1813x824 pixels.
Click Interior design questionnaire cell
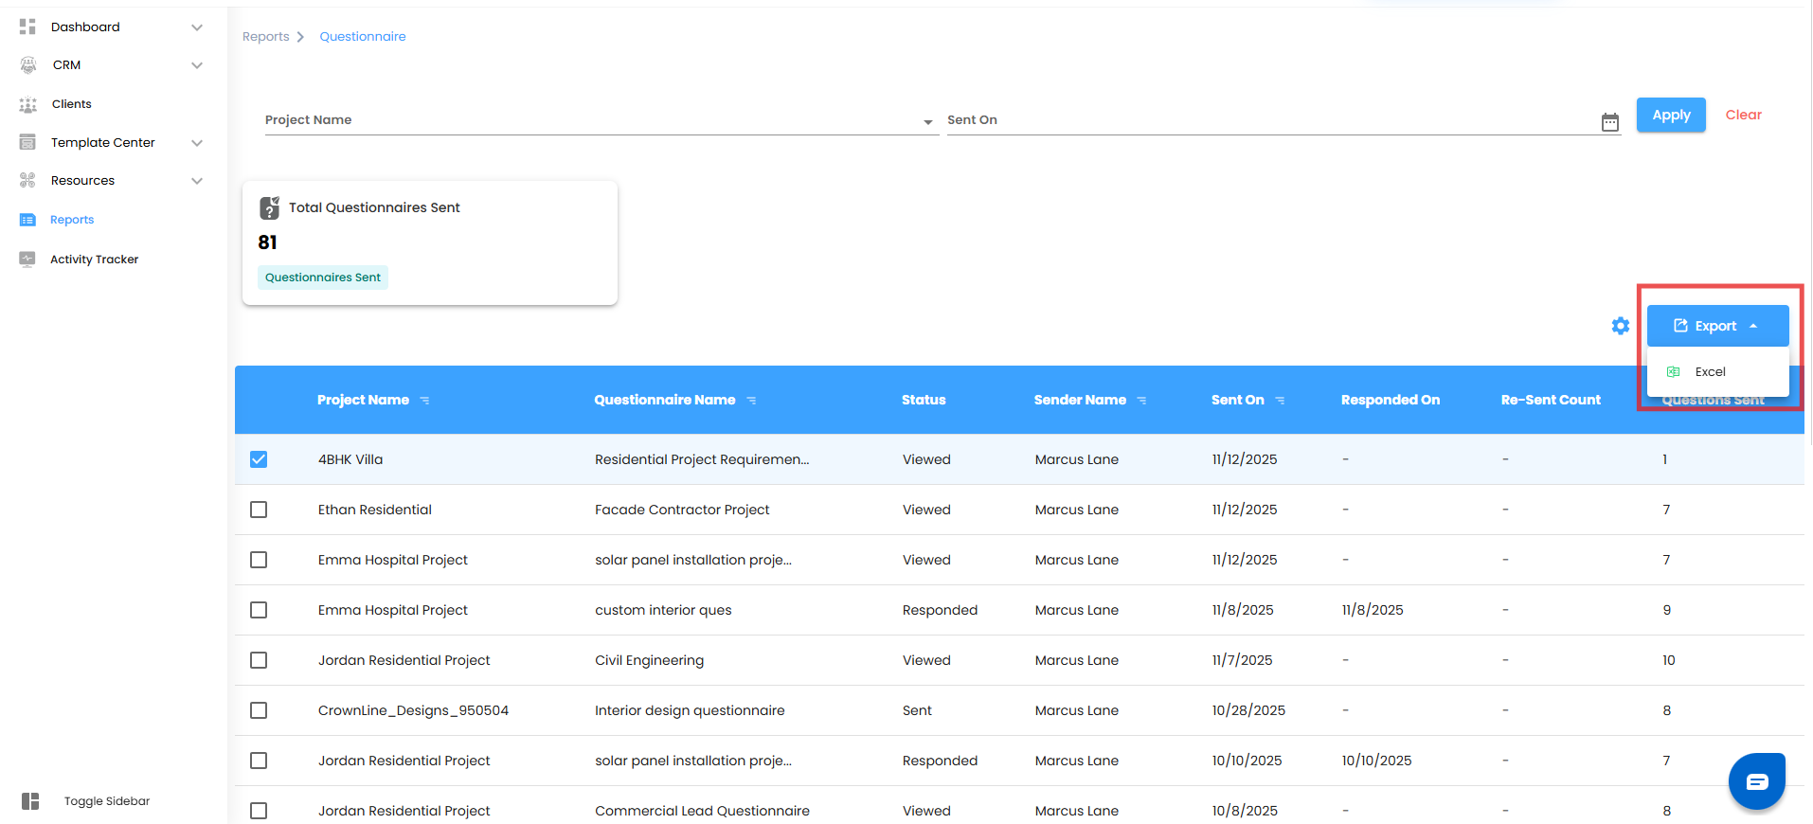690,710
